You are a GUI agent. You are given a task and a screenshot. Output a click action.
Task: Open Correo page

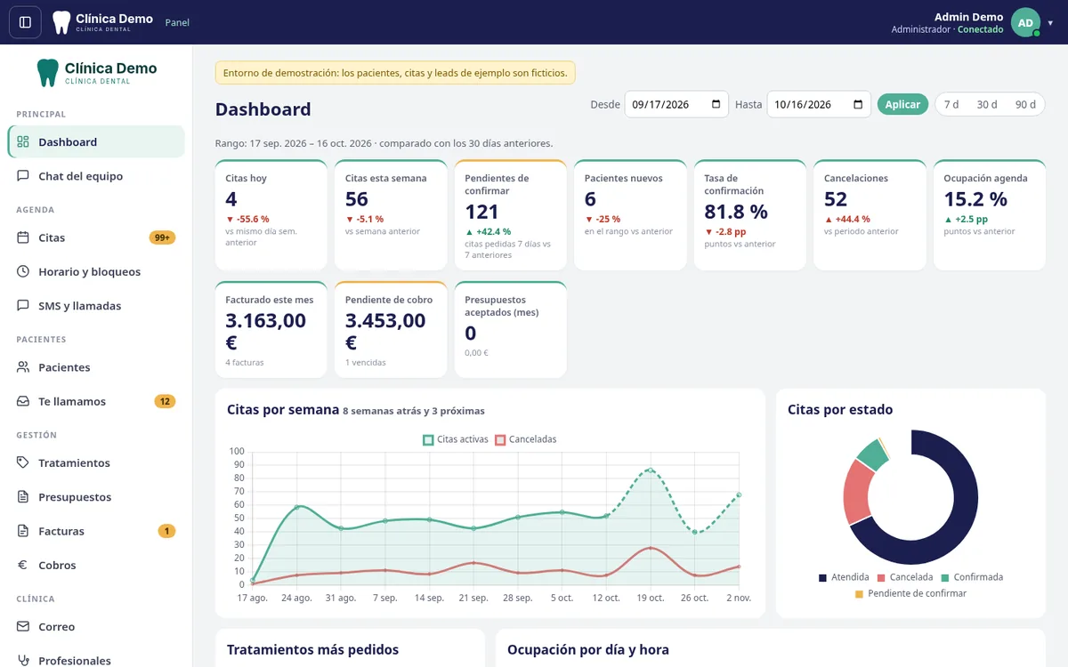click(96, 626)
